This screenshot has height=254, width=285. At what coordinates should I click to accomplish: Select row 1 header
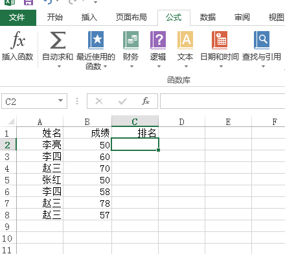pos(8,133)
